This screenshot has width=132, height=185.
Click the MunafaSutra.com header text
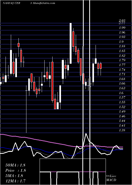click(x=44, y=3)
